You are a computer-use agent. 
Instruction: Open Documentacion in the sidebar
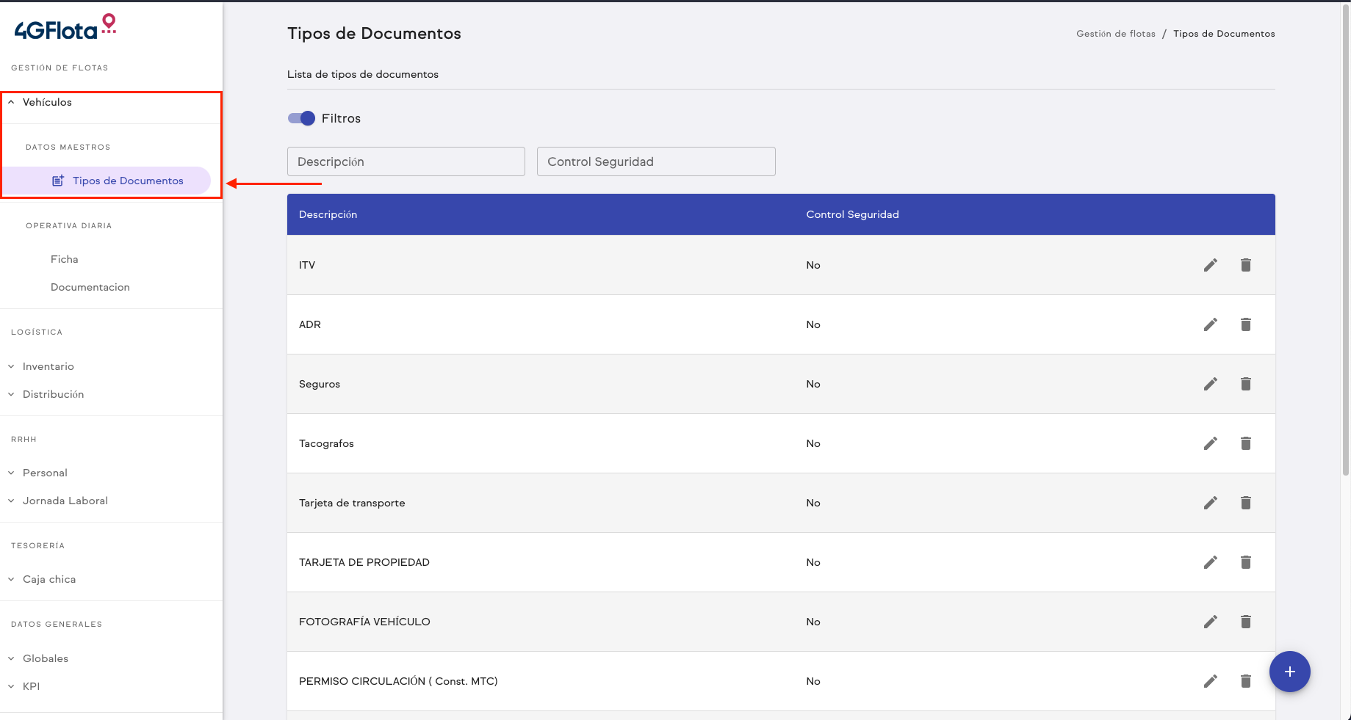coord(90,287)
